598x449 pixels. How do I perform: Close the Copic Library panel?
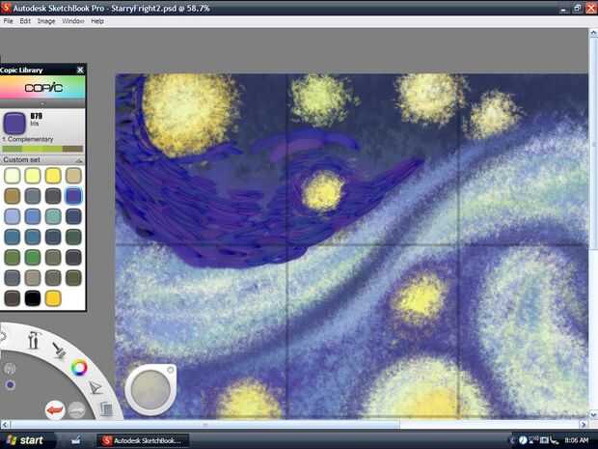[x=80, y=70]
